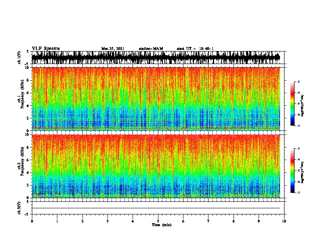Click the ch.1 color scale bar
The width and height of the screenshot is (320, 248).
coord(292,104)
